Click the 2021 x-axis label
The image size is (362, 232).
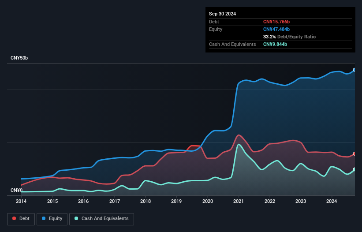click(x=239, y=201)
